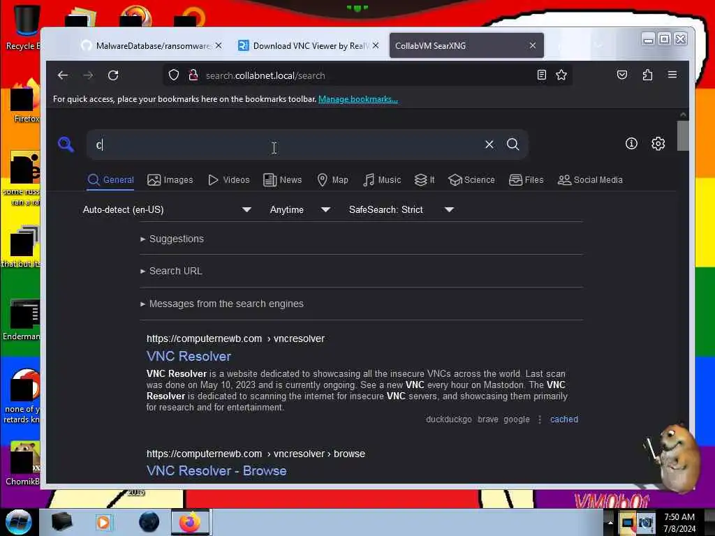Open the Recycle Bin desktop icon

coord(26,27)
